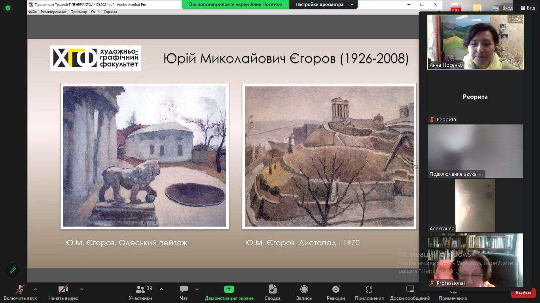
Task: Click muted microphone icon beside Реорита name
Action: click(432, 119)
